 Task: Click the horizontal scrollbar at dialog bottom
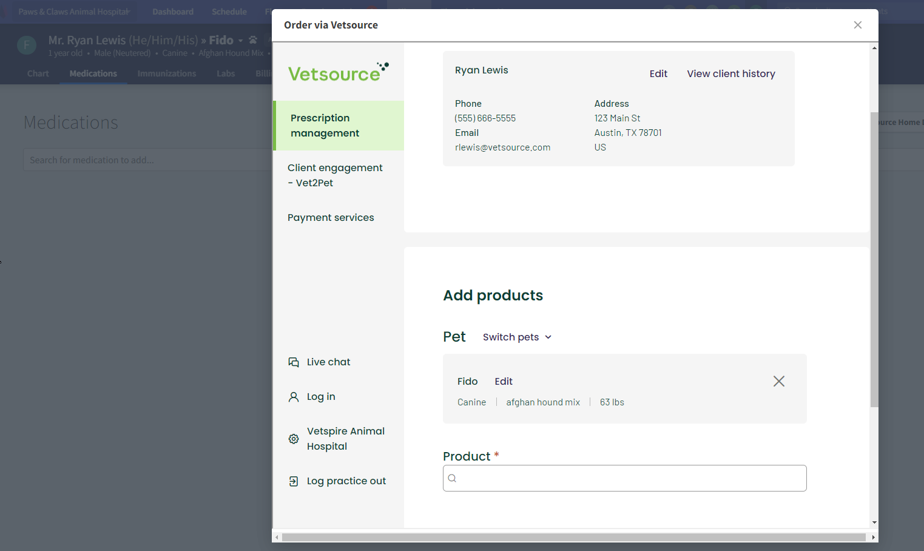pos(573,538)
